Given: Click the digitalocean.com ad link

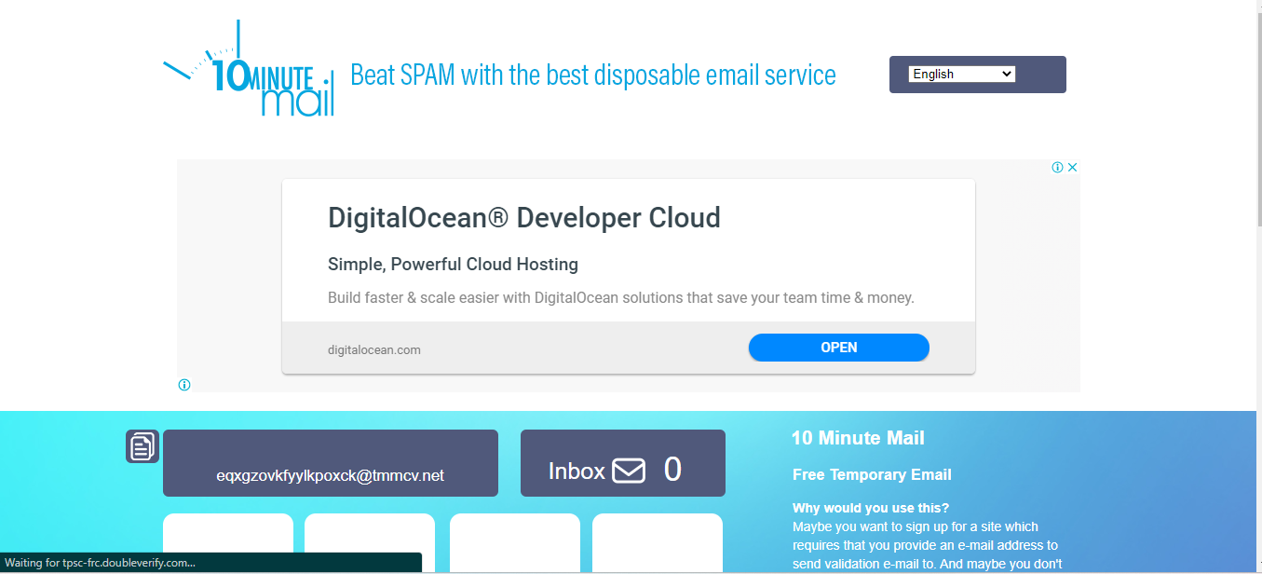Looking at the screenshot, I should point(374,350).
